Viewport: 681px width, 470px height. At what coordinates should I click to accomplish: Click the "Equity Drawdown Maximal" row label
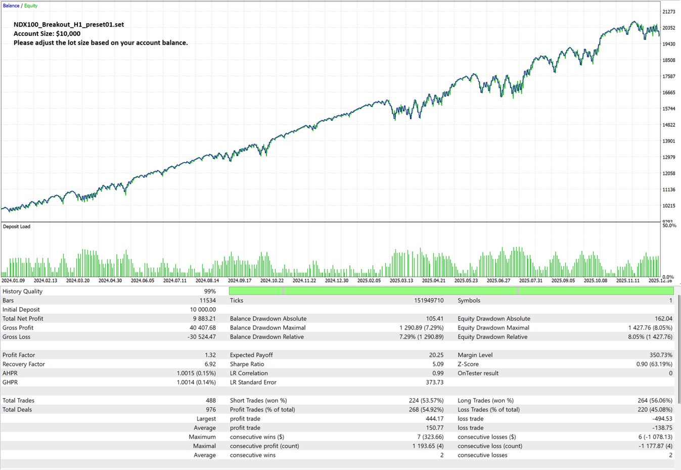[493, 327]
